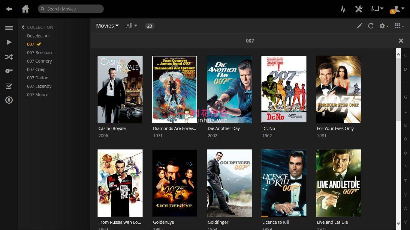
Task: Click the Play icon in the sidebar
Action: 9,42
